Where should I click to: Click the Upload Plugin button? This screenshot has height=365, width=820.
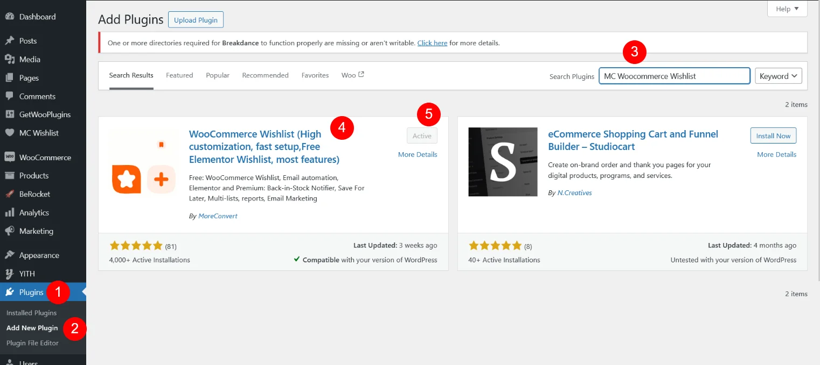pos(196,20)
